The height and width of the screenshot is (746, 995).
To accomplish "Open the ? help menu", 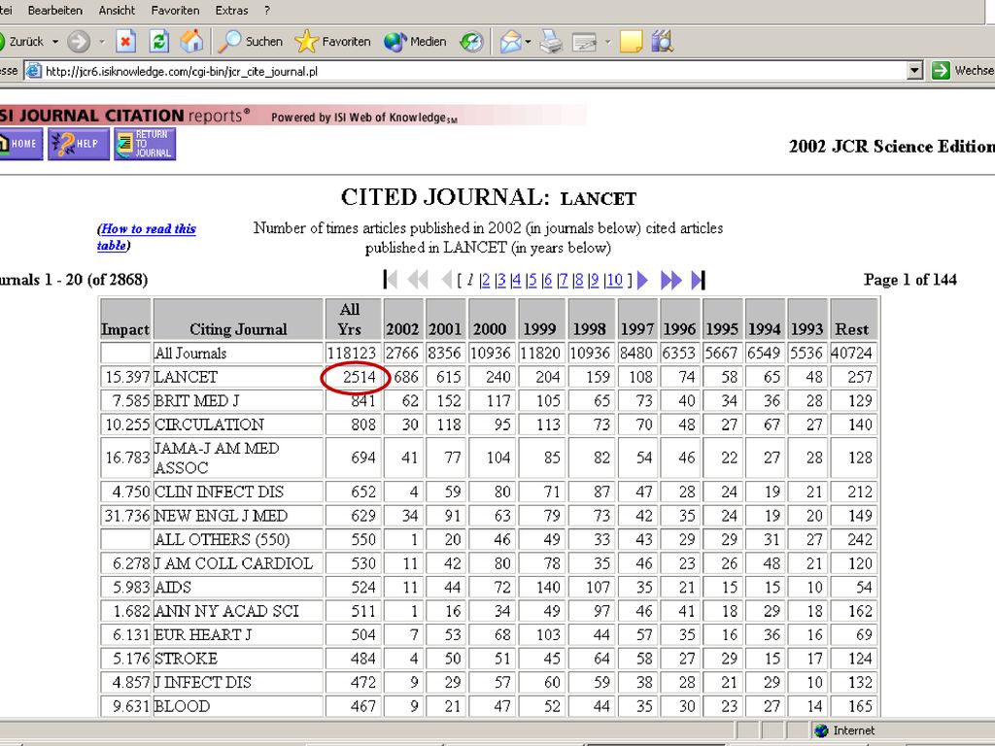I will click(x=267, y=11).
